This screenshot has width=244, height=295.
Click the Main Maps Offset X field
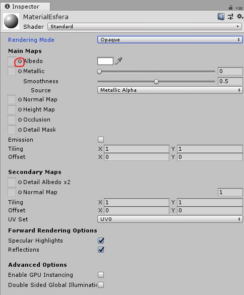[x=137, y=157]
